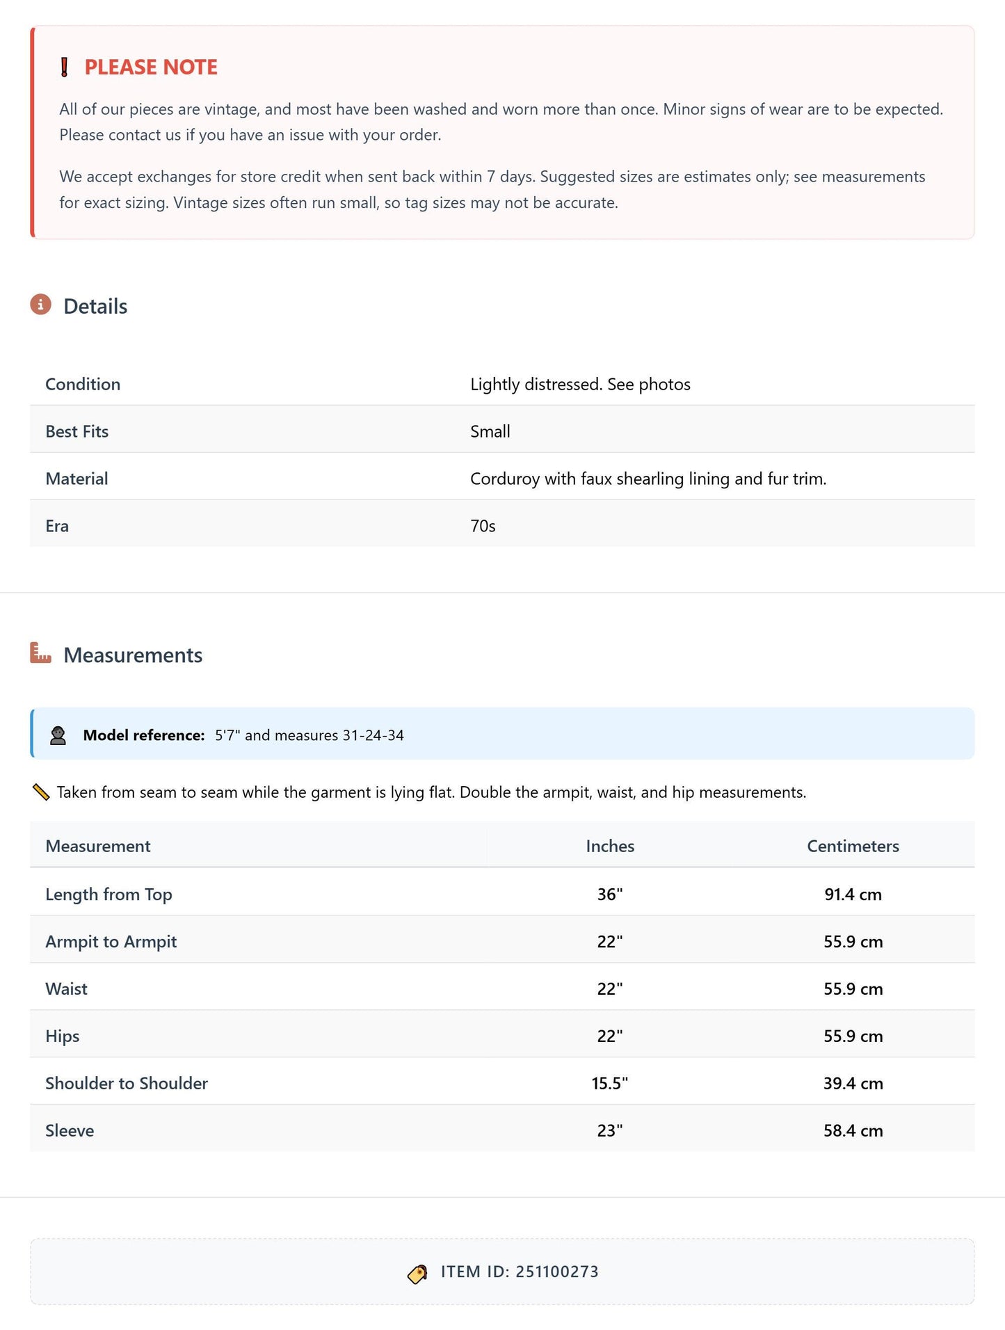Click the Model reference label
This screenshot has height=1330, width=1005.
coord(144,735)
